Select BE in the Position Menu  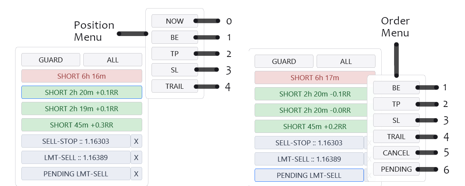point(175,37)
